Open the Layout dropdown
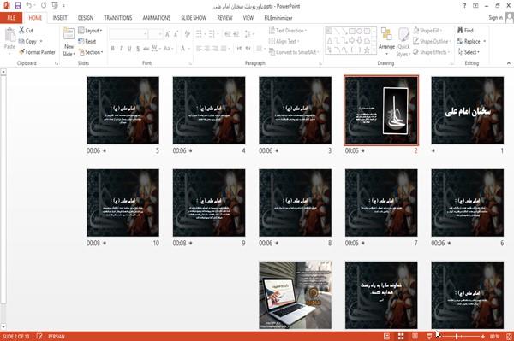The width and height of the screenshot is (514, 341). (x=90, y=31)
